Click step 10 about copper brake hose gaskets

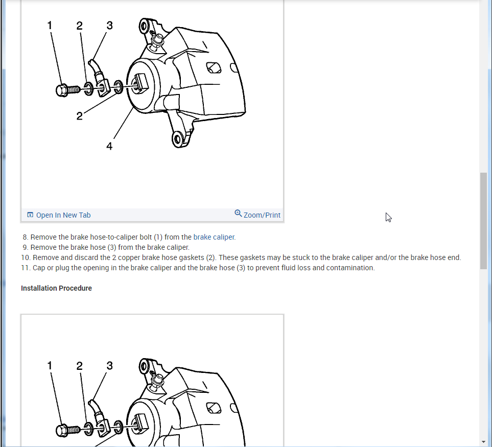point(241,257)
